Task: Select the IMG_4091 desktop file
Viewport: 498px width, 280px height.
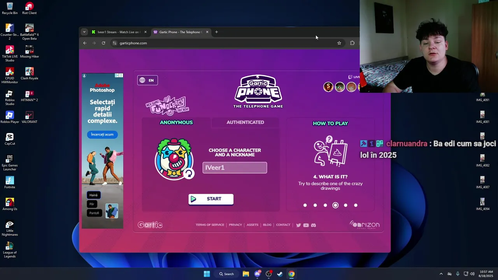Action: coord(482,97)
